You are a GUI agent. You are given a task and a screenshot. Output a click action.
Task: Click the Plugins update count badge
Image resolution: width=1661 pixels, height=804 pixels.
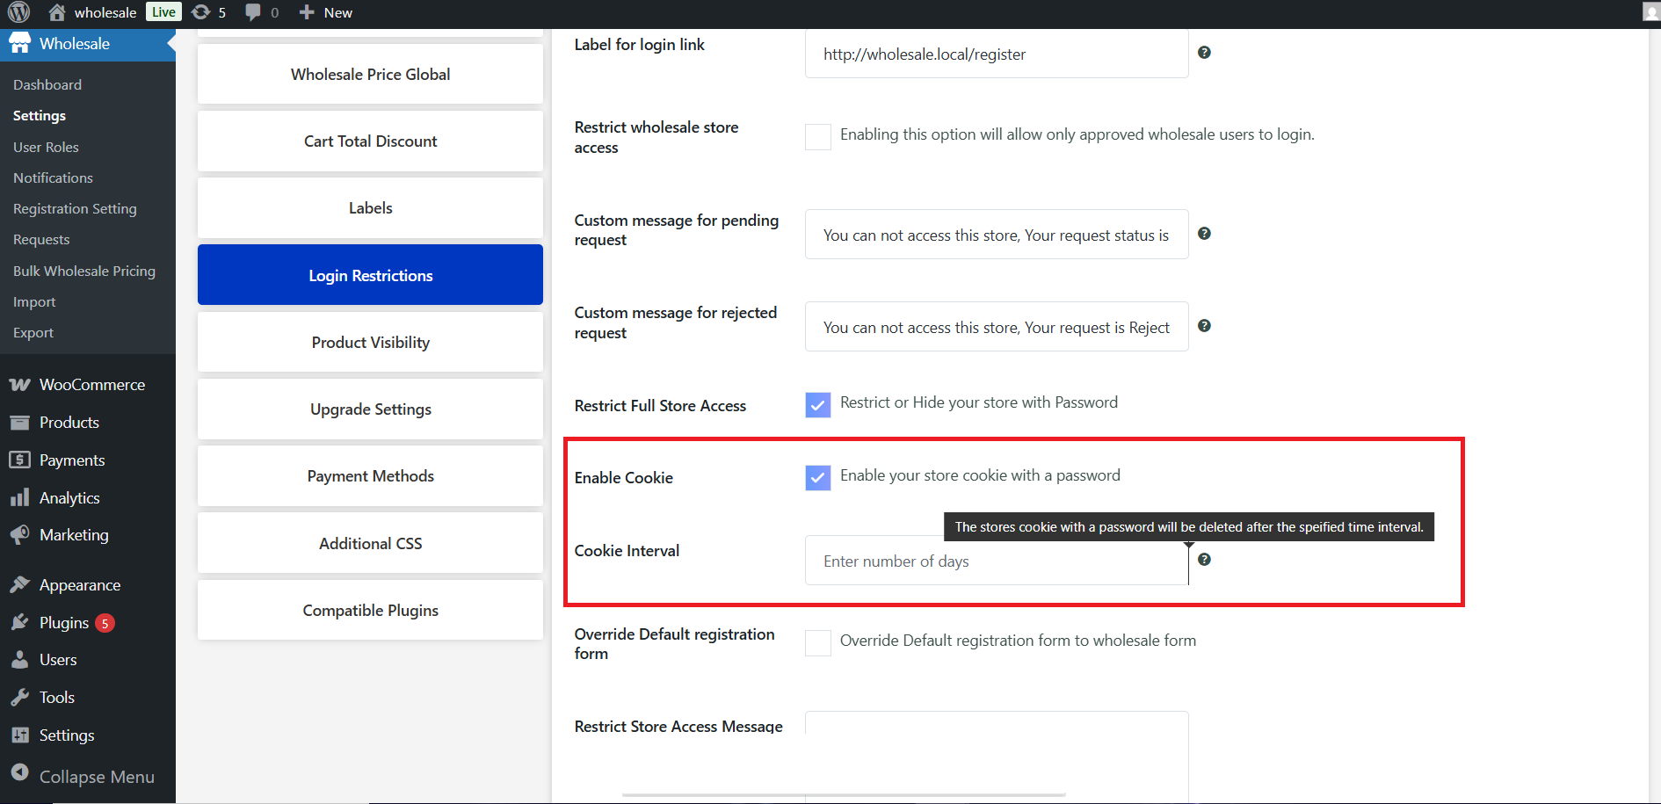click(105, 623)
